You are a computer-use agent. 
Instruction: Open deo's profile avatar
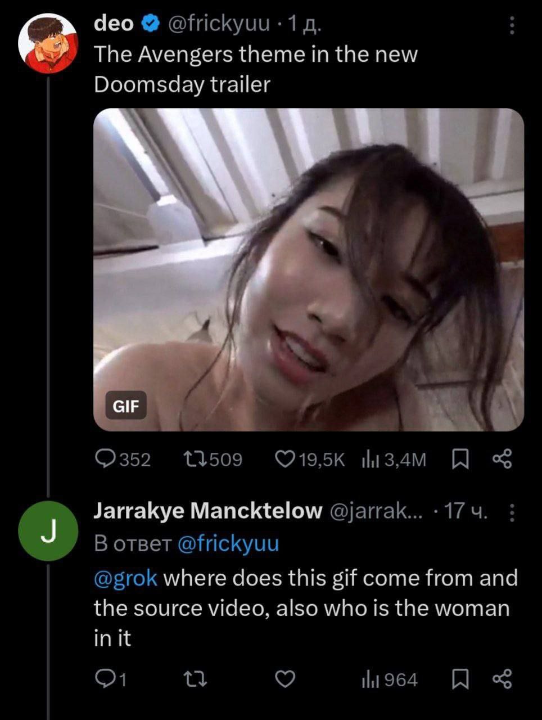point(48,44)
